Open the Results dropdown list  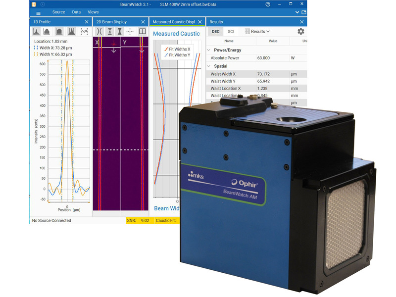[x=257, y=31]
